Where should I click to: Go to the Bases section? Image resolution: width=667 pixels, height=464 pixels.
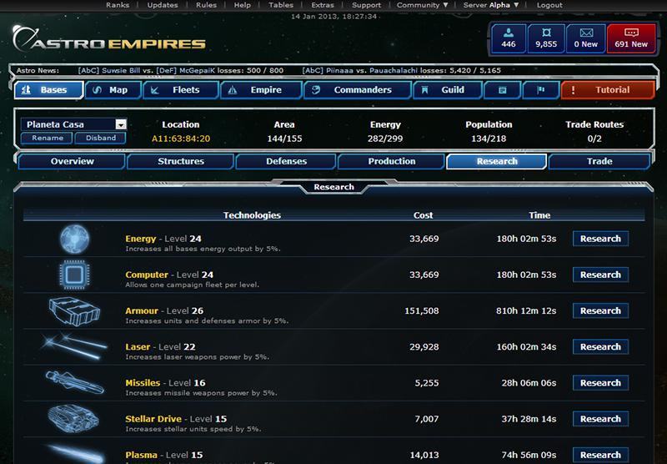48,90
